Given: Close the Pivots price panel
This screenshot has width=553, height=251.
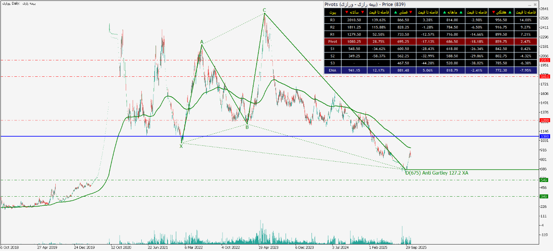Looking at the screenshot, I should pos(535,5).
